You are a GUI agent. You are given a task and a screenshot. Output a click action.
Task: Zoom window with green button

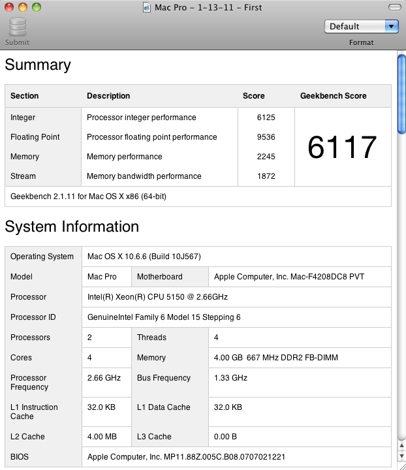pos(37,7)
